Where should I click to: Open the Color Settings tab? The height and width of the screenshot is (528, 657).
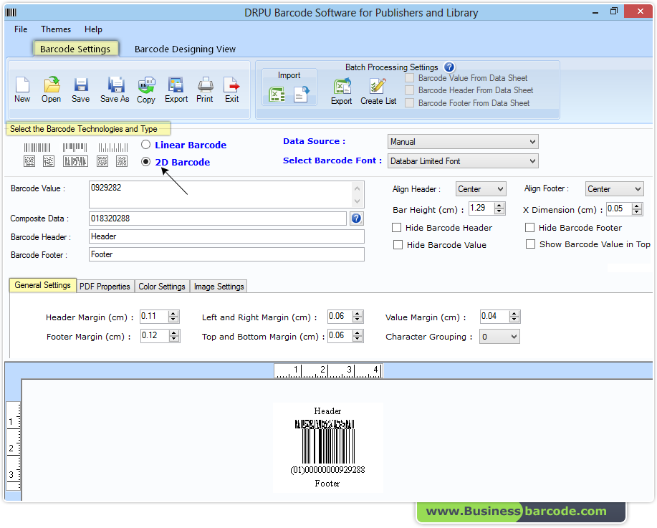(x=162, y=287)
